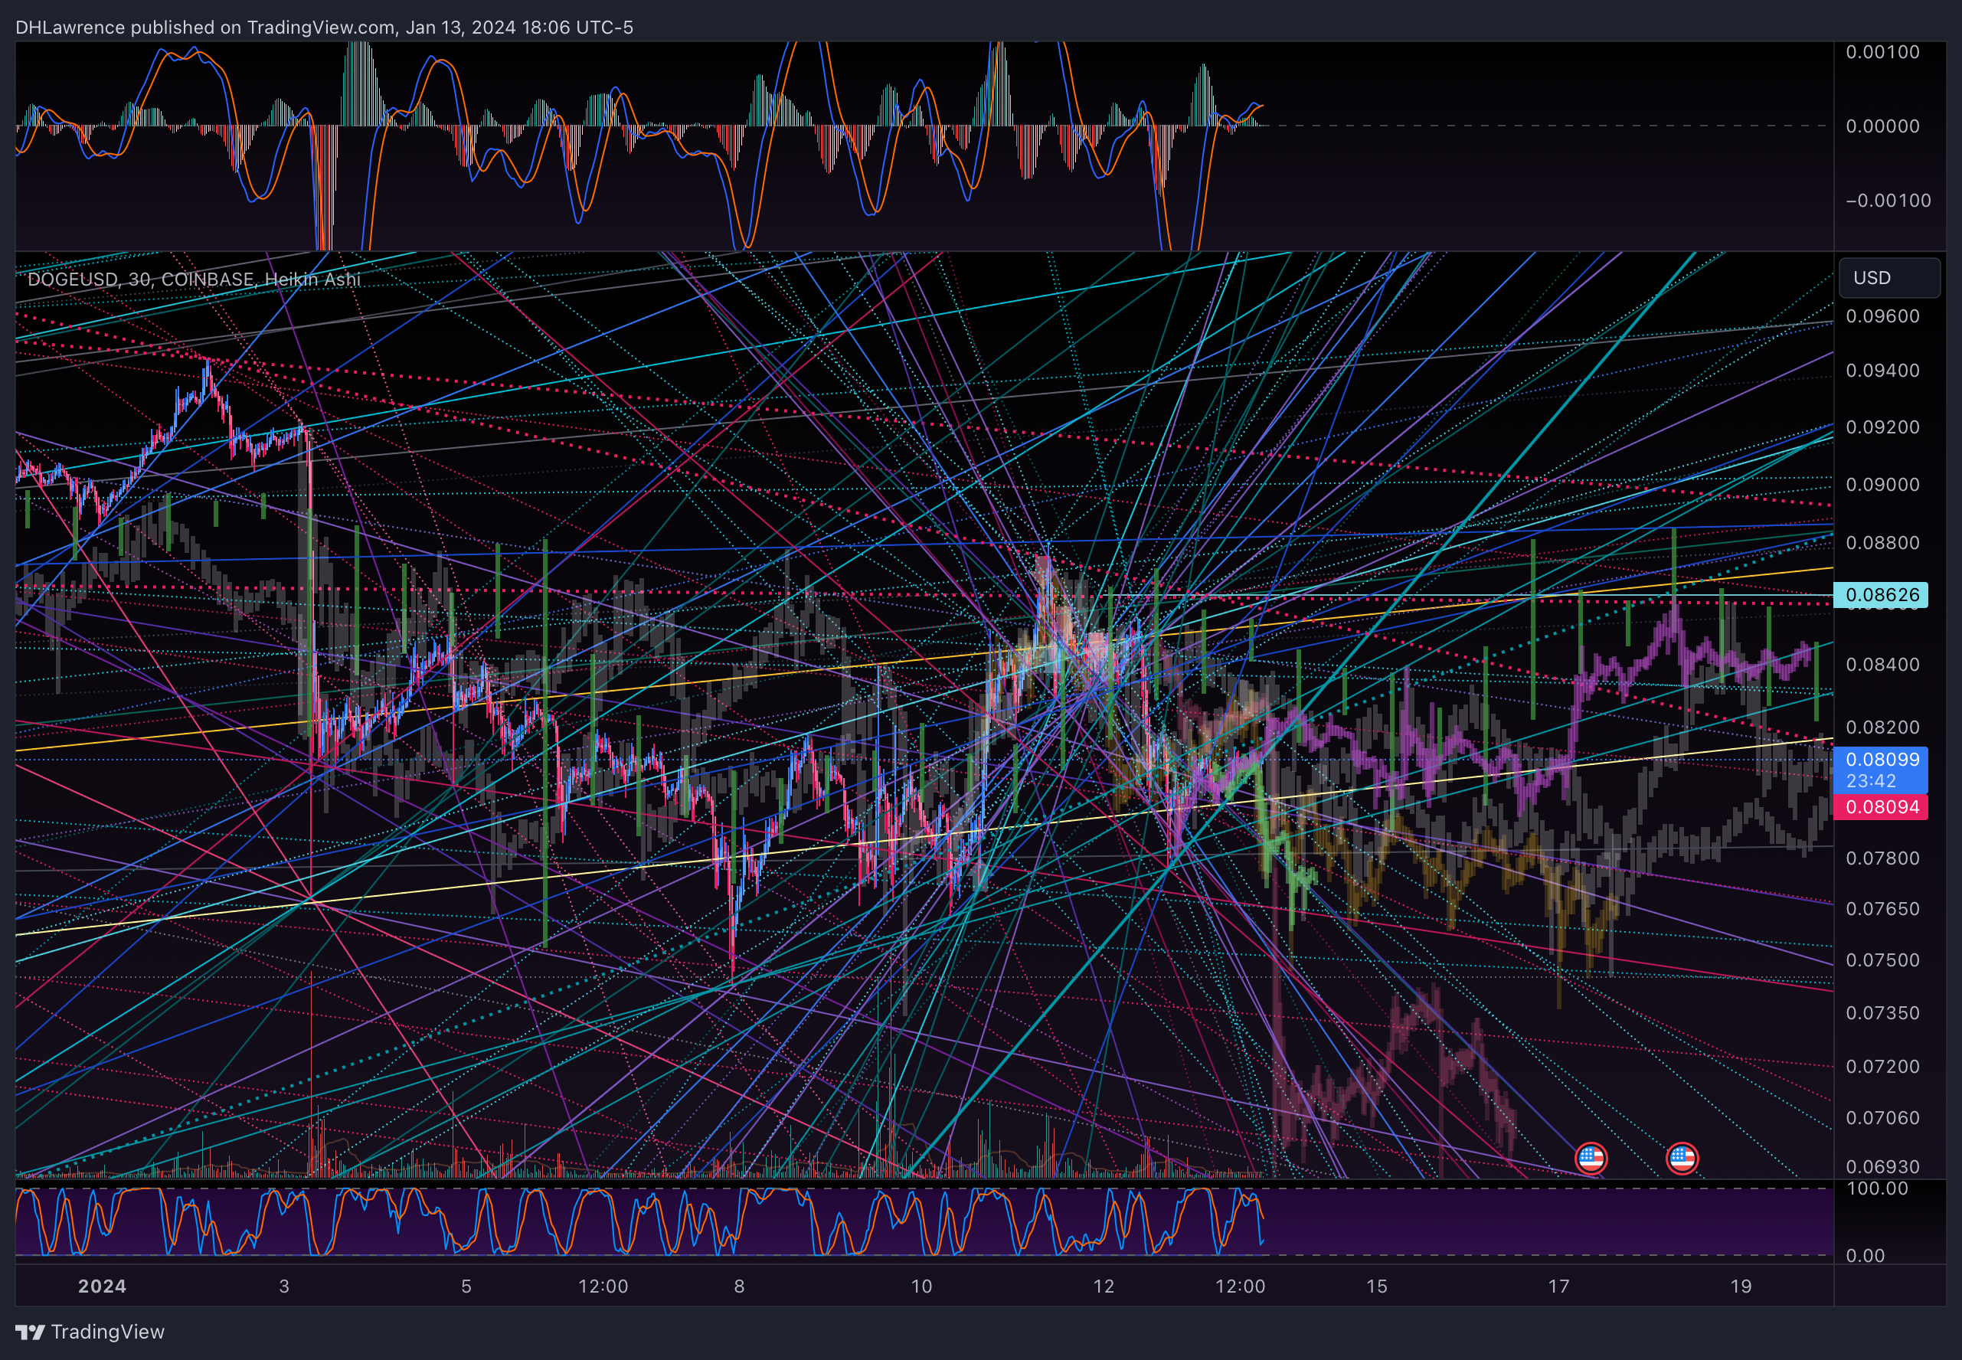Click the time axis label 17
The width and height of the screenshot is (1962, 1360).
pyautogui.click(x=1559, y=1286)
